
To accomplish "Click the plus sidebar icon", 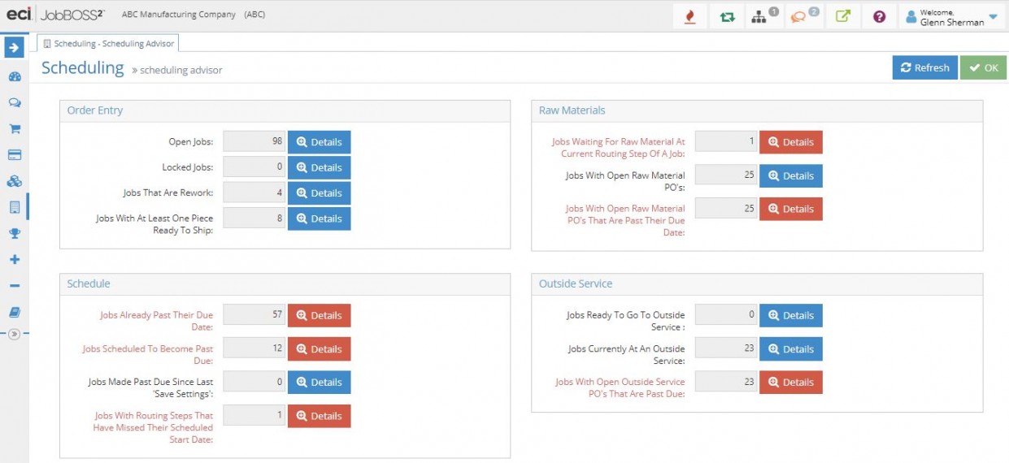I will click(14, 259).
